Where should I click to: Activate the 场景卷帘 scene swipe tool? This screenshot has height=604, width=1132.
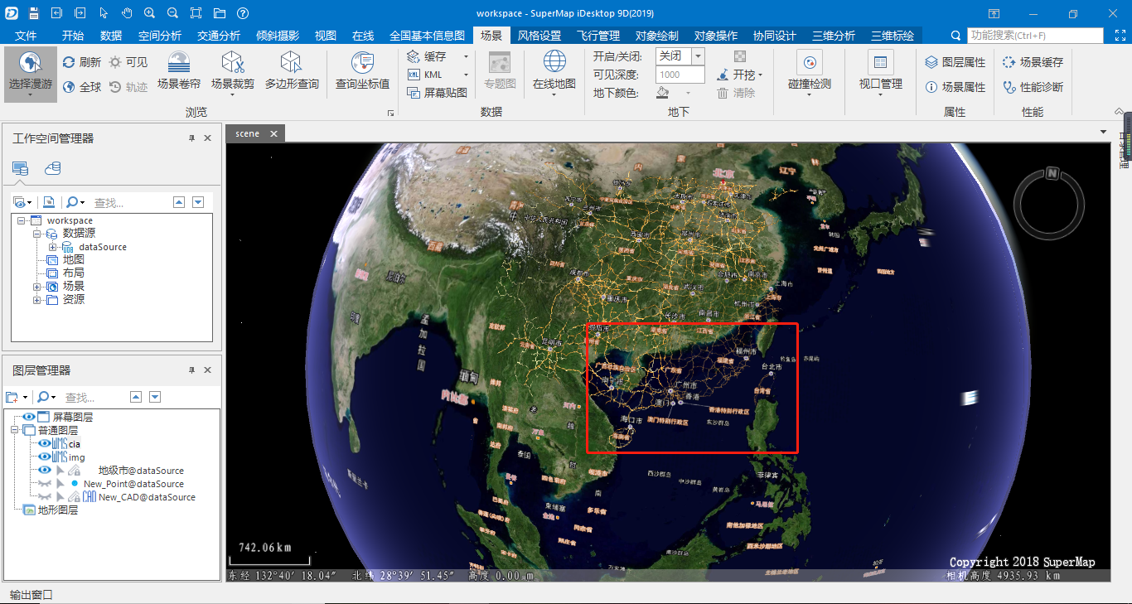(179, 71)
